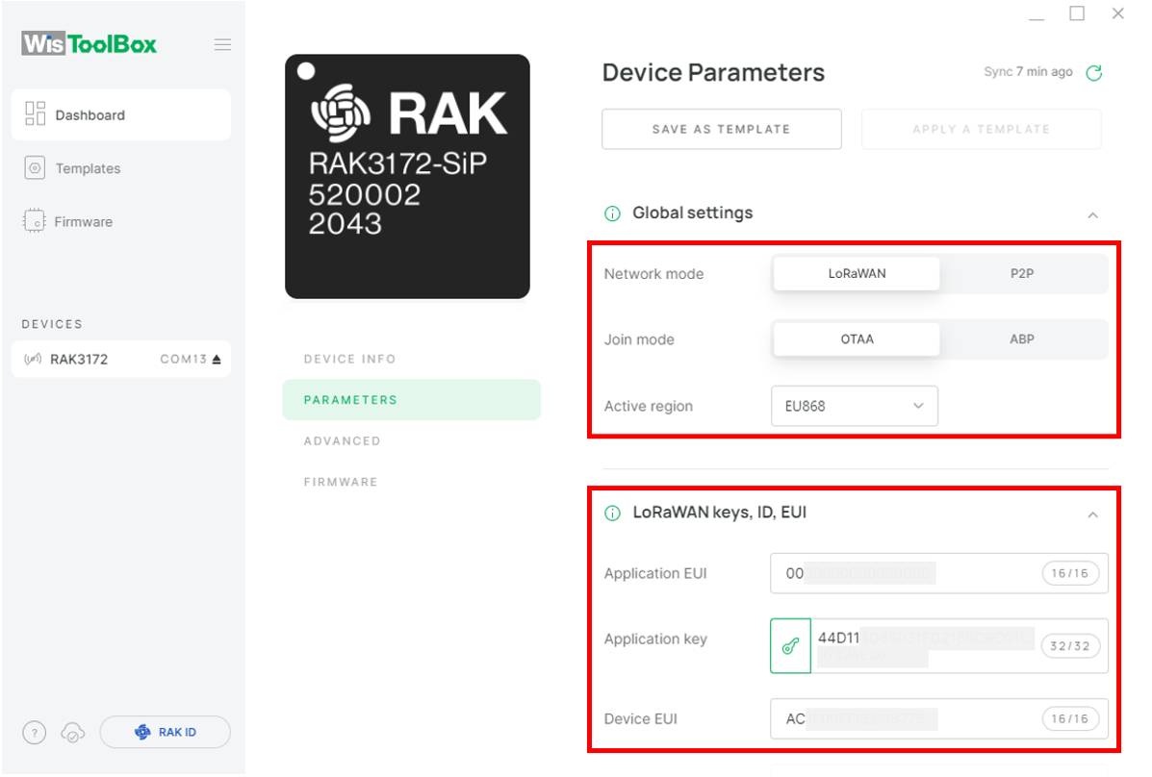Click the Dashboard grid icon
1152x777 pixels.
click(35, 113)
